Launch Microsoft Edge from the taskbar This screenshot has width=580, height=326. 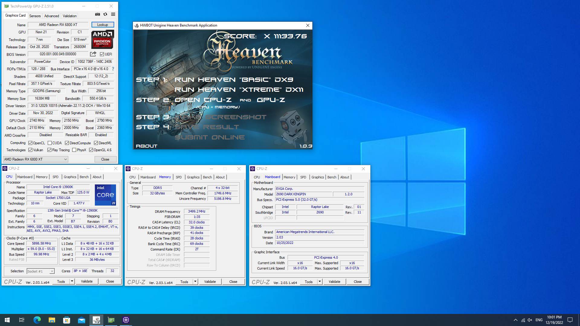point(37,320)
